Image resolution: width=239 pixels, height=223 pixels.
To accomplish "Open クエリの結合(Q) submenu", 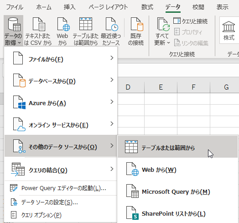I will point(61,169).
